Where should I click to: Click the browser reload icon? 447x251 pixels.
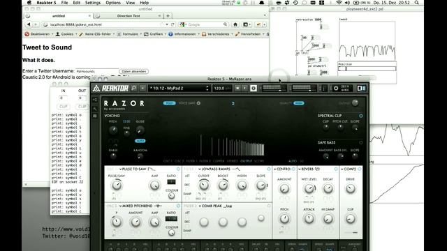(x=173, y=24)
